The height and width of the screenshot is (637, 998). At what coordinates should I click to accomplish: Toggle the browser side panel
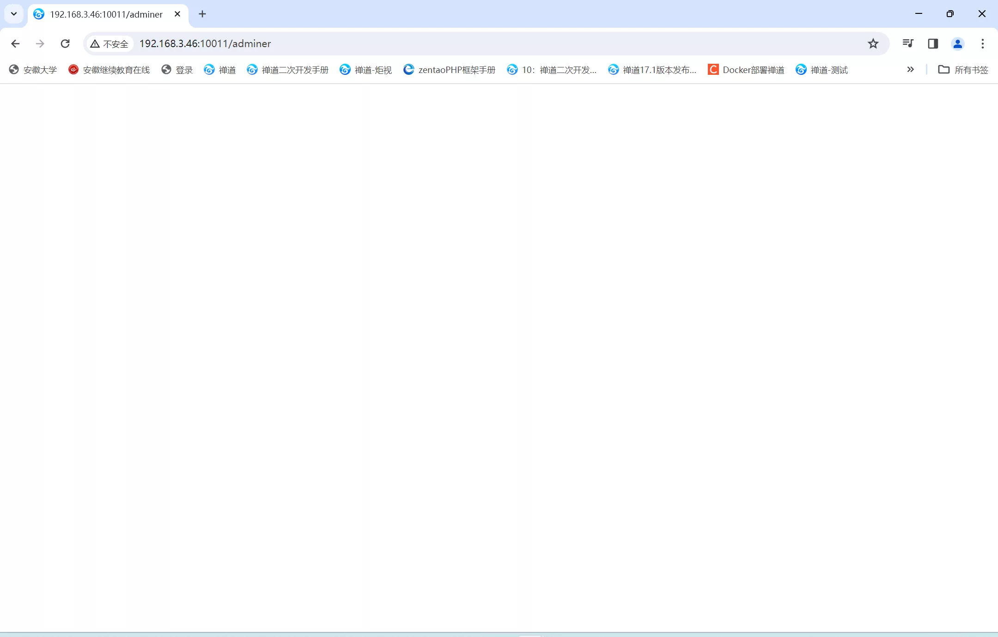(x=933, y=43)
